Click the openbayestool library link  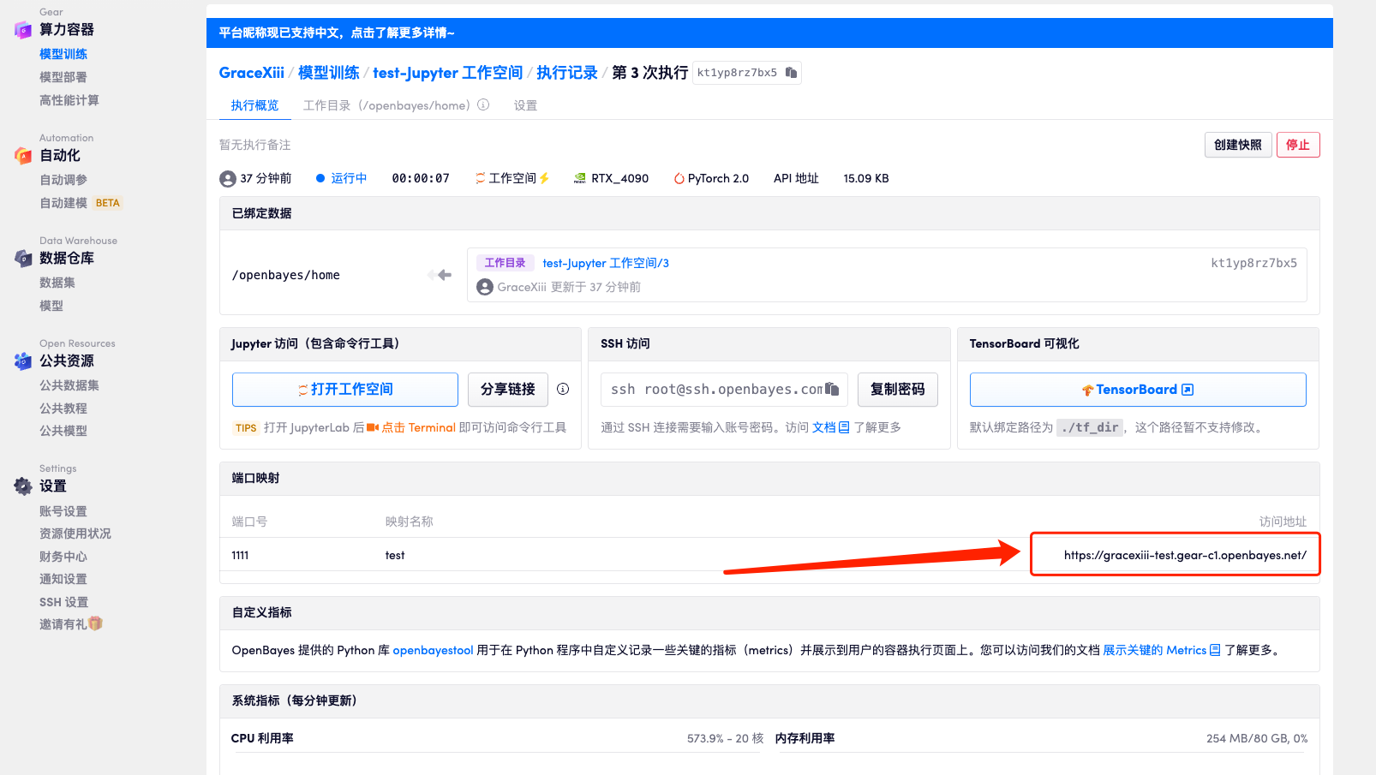point(433,650)
